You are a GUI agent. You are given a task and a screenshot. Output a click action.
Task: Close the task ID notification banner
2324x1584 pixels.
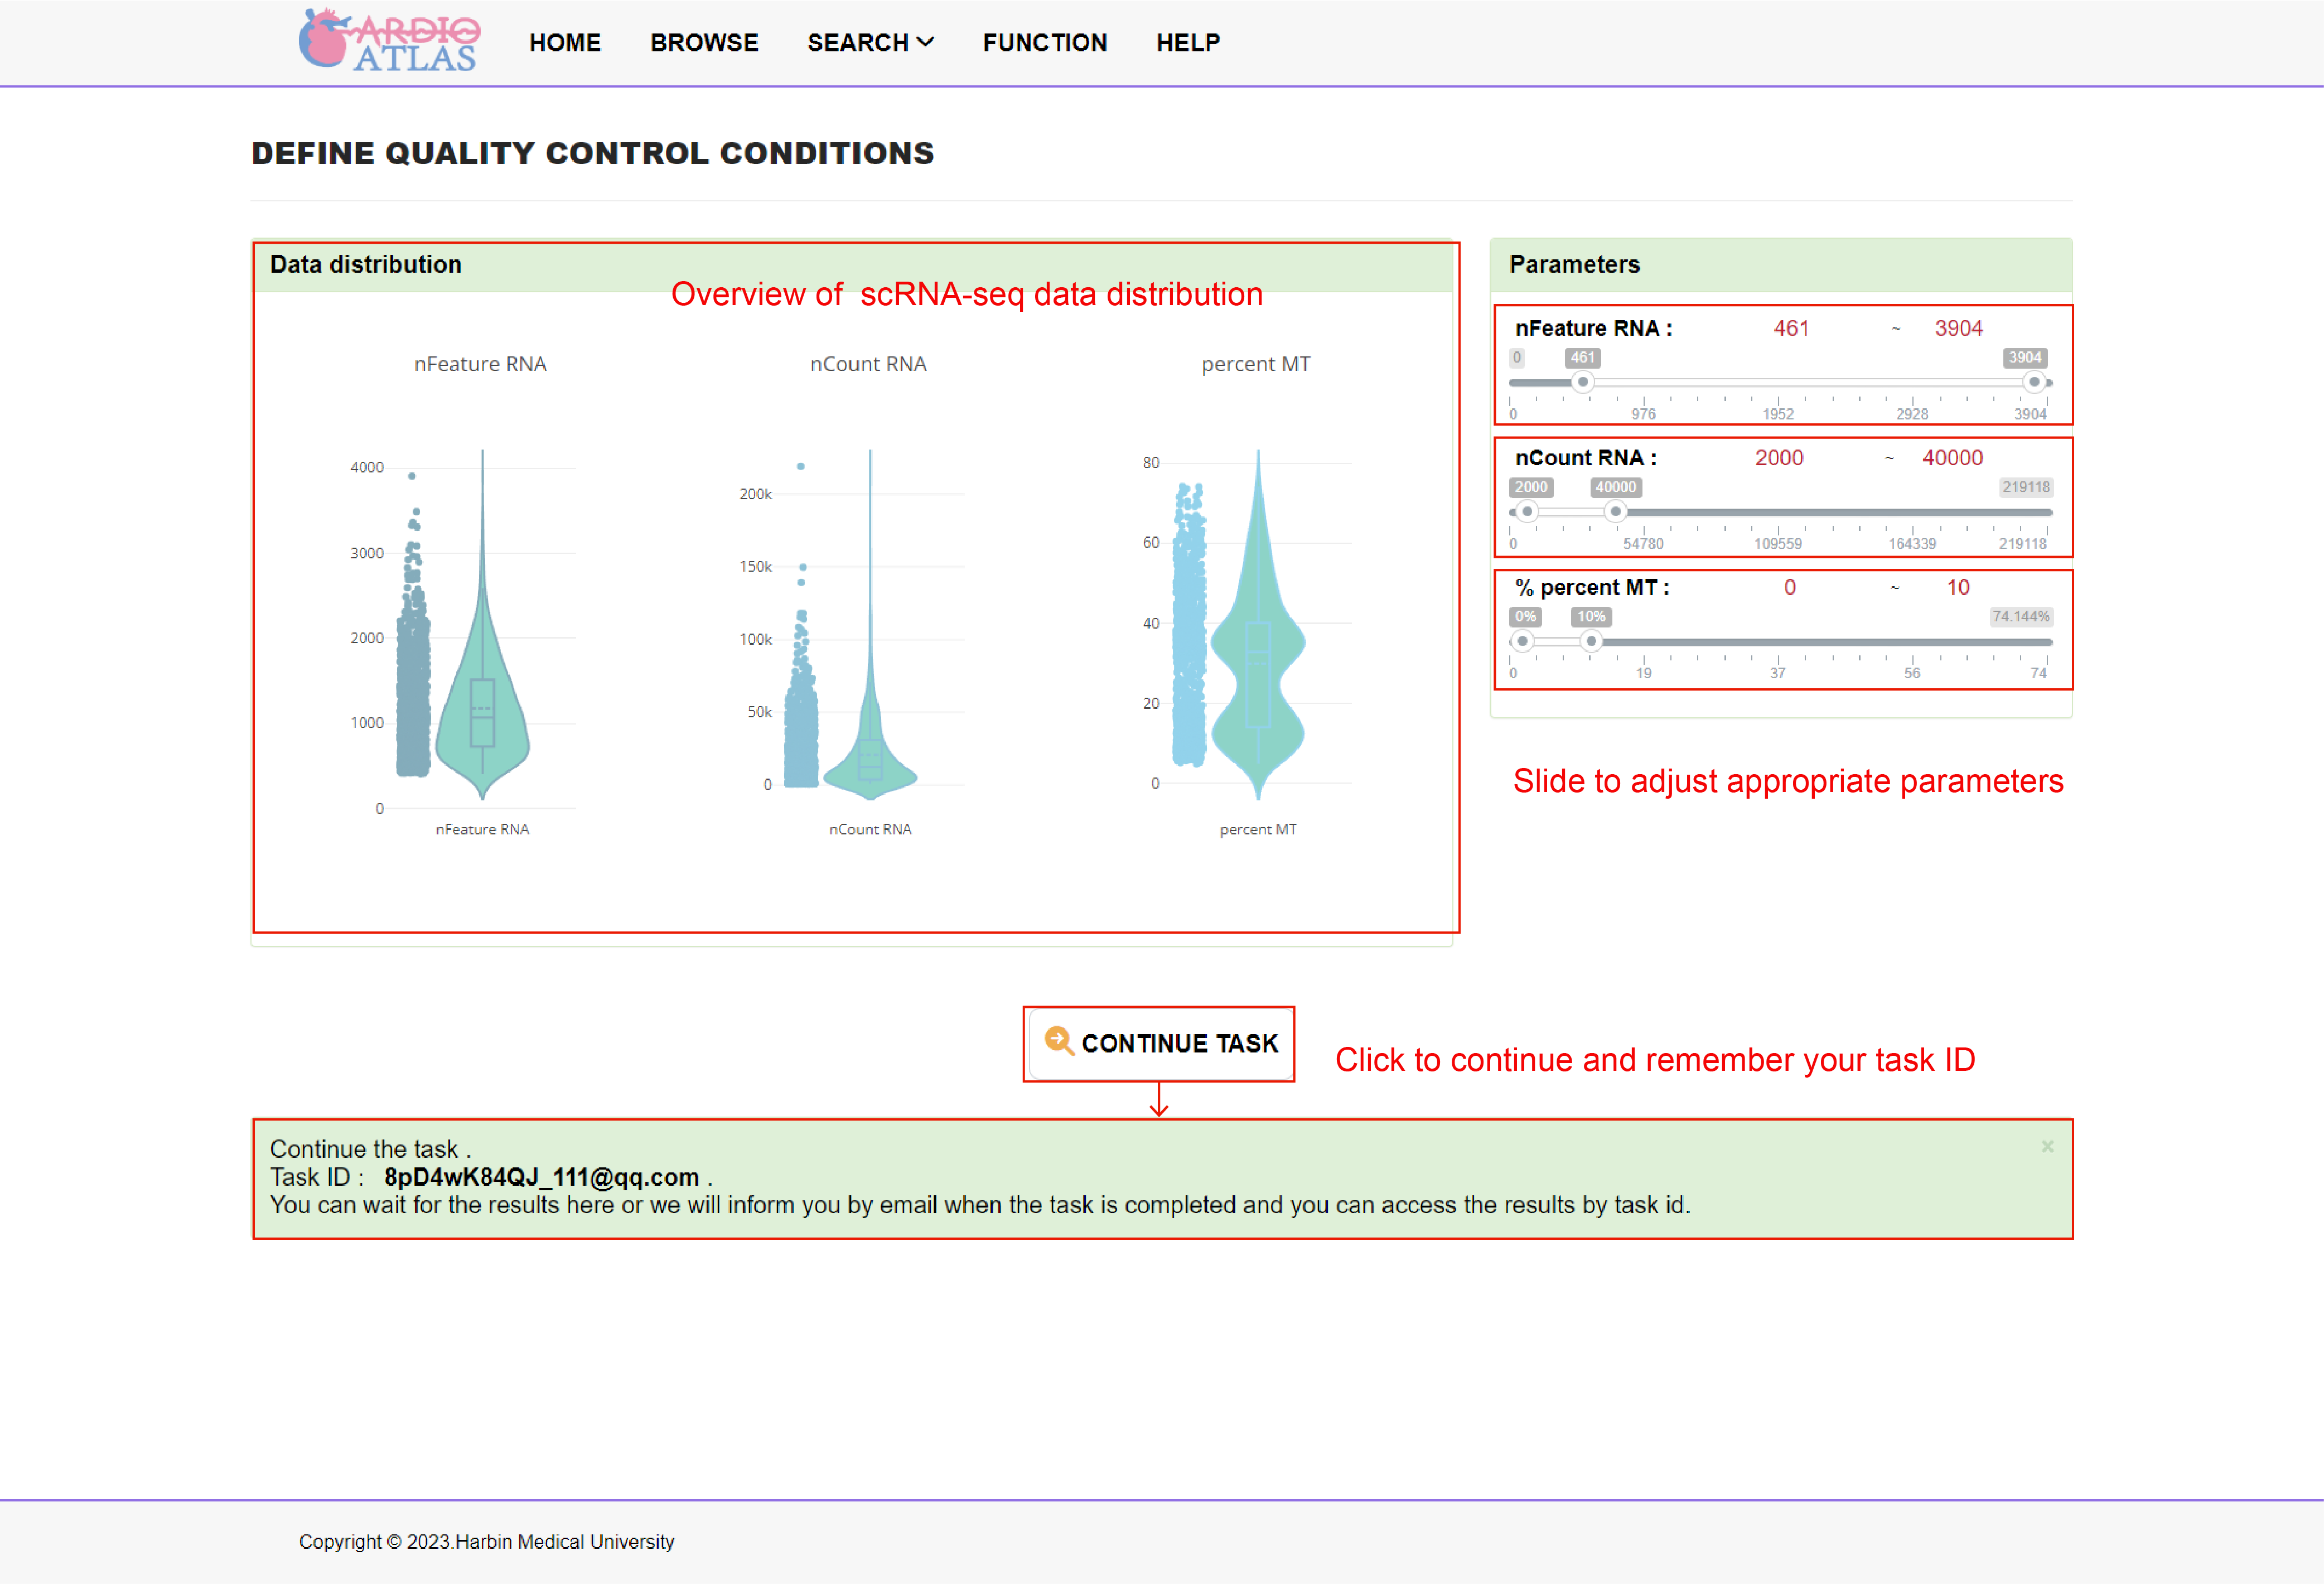pyautogui.click(x=2047, y=1146)
